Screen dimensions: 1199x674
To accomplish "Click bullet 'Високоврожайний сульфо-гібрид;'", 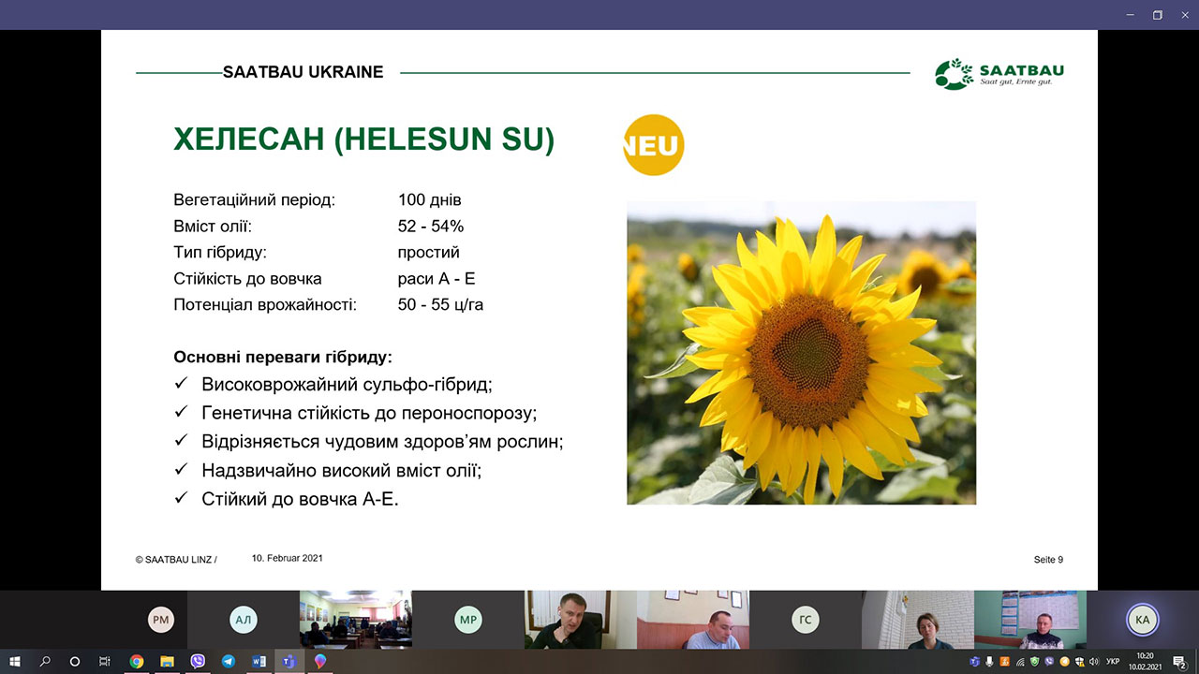I will pos(347,385).
